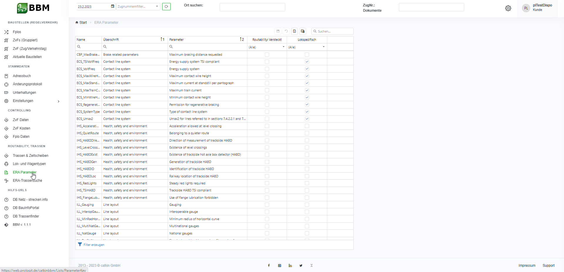Go to ERA-Trassensuche in sidebar
This screenshot has width=564, height=272.
27,181
